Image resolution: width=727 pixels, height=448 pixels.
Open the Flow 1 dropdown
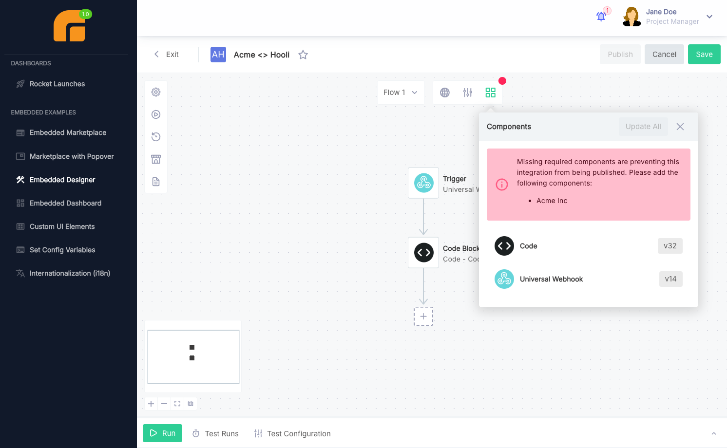tap(400, 92)
